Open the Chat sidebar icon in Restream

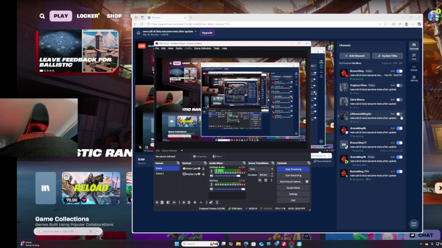click(414, 56)
